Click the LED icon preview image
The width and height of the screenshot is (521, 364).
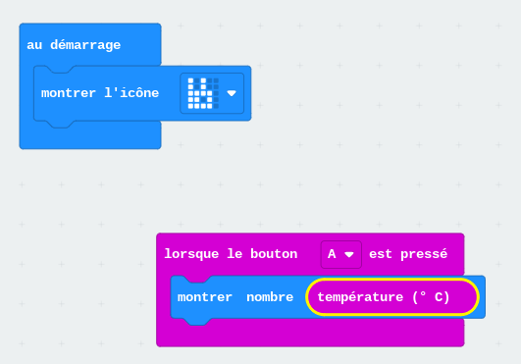click(203, 93)
